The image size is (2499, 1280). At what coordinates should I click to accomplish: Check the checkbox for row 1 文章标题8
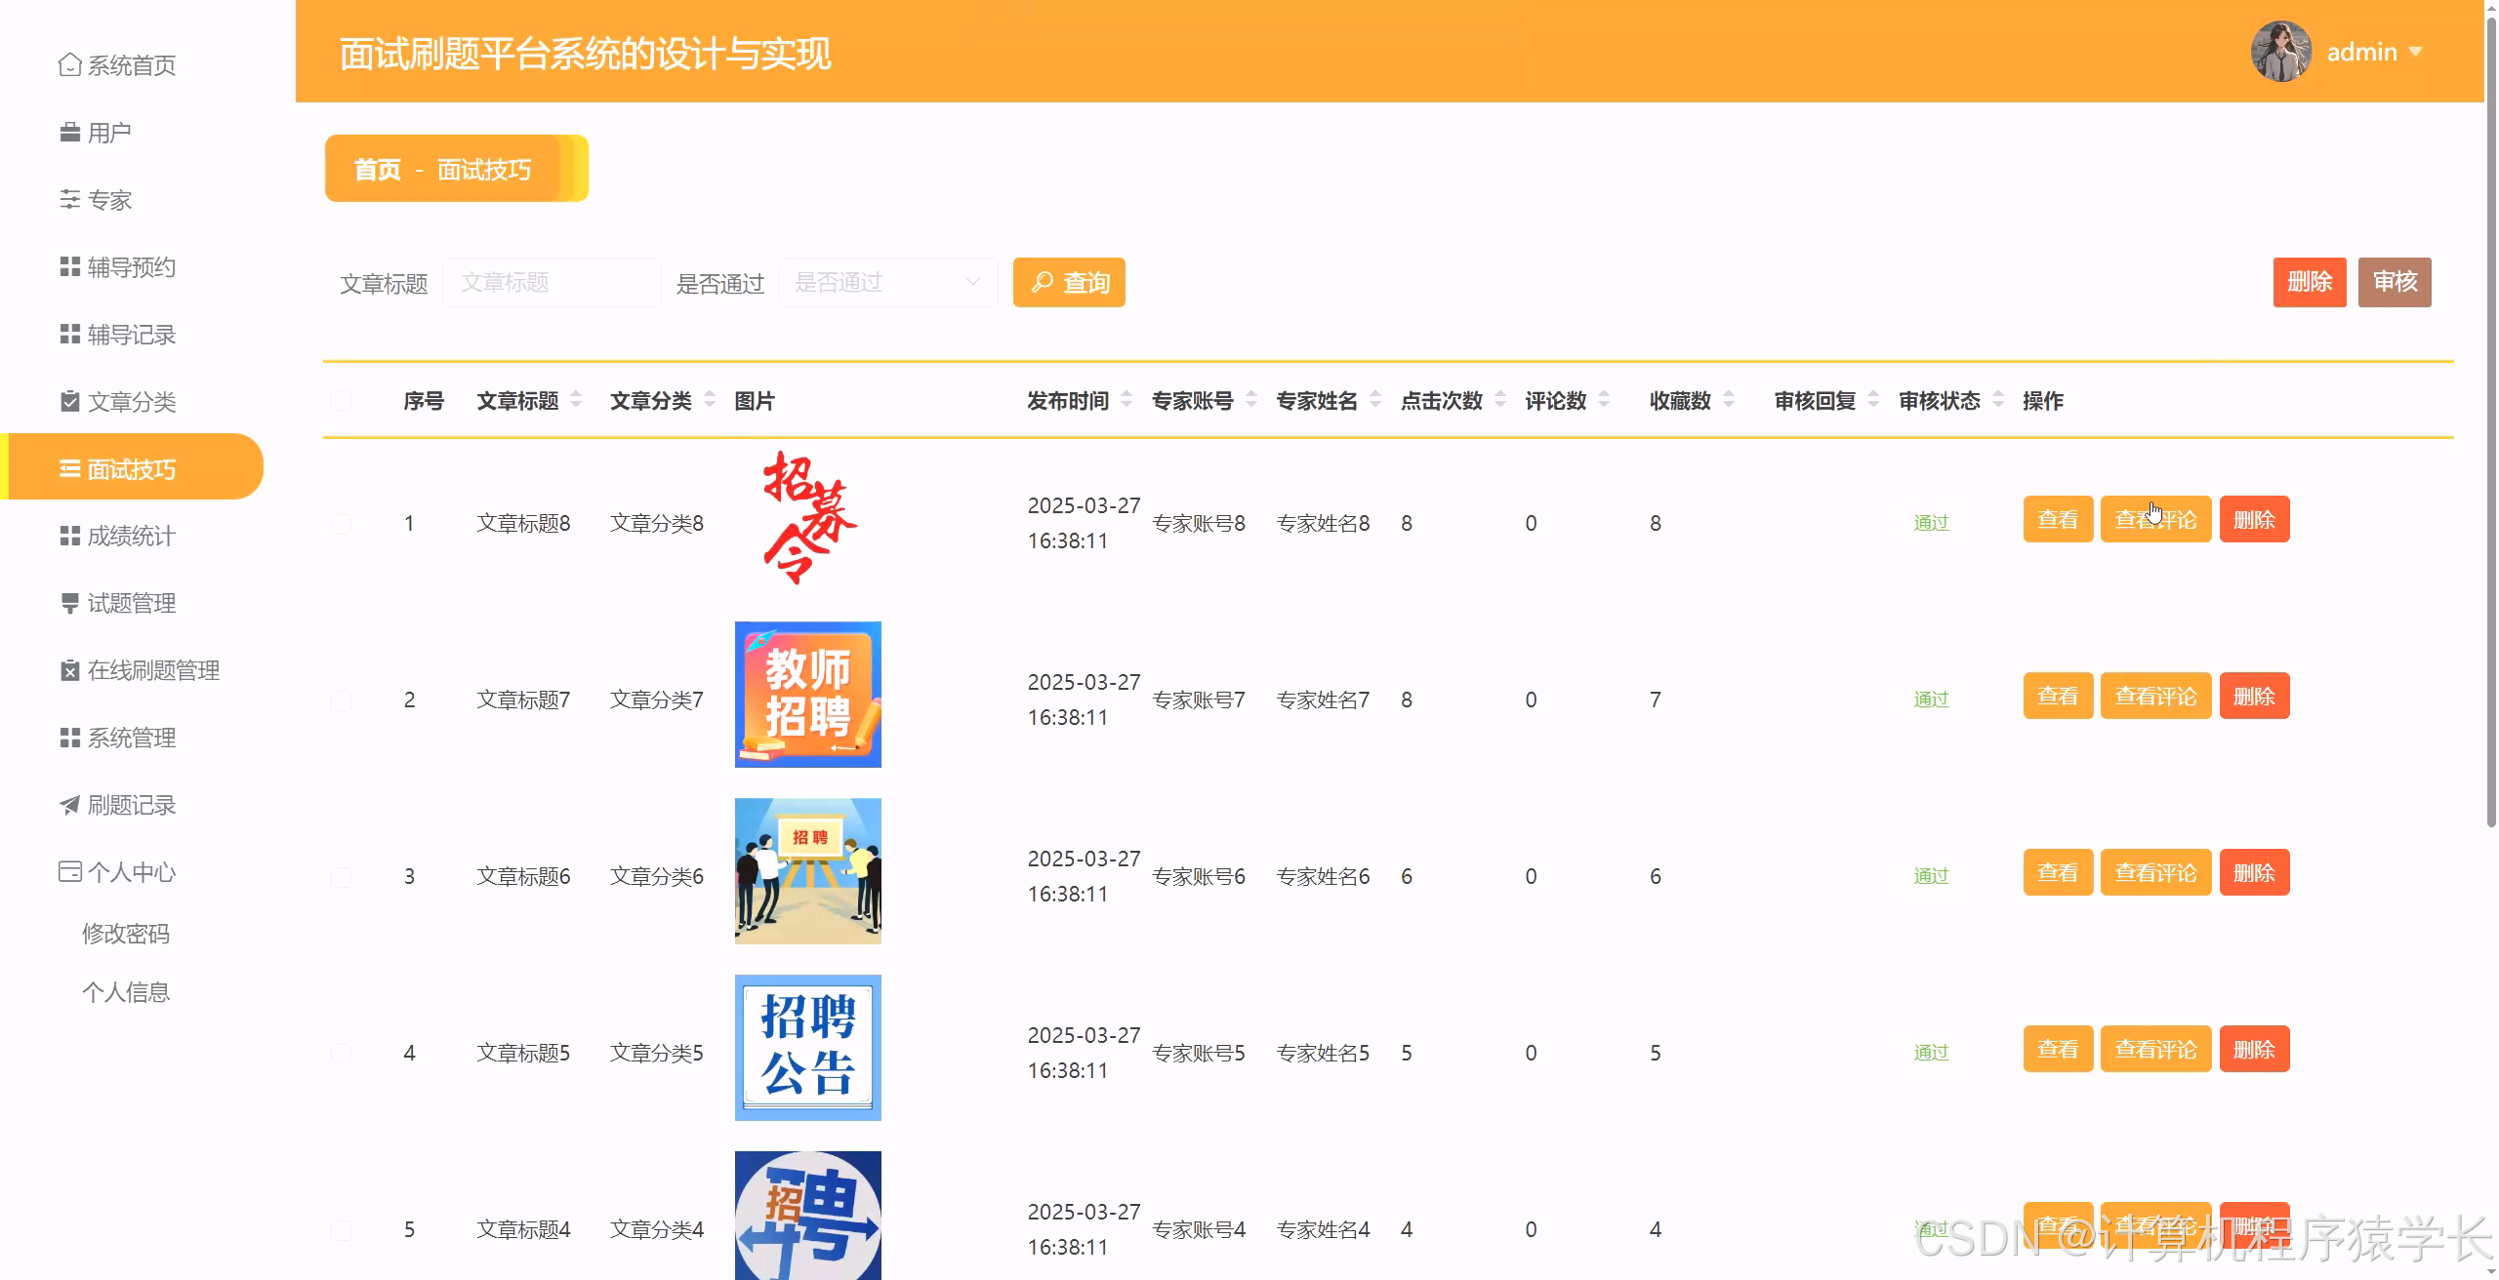click(x=341, y=523)
